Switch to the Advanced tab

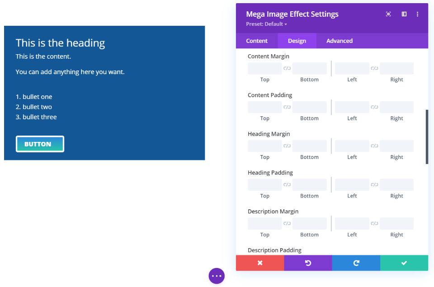pyautogui.click(x=339, y=41)
